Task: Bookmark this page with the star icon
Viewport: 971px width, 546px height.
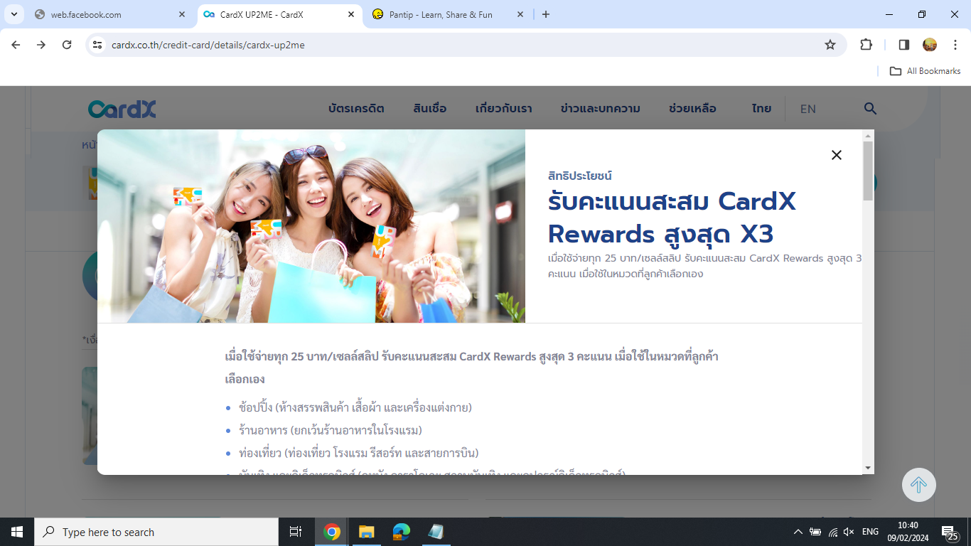Action: tap(830, 45)
